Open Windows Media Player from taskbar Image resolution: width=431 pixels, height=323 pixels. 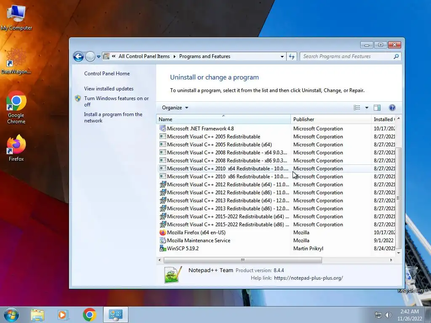pos(63,315)
